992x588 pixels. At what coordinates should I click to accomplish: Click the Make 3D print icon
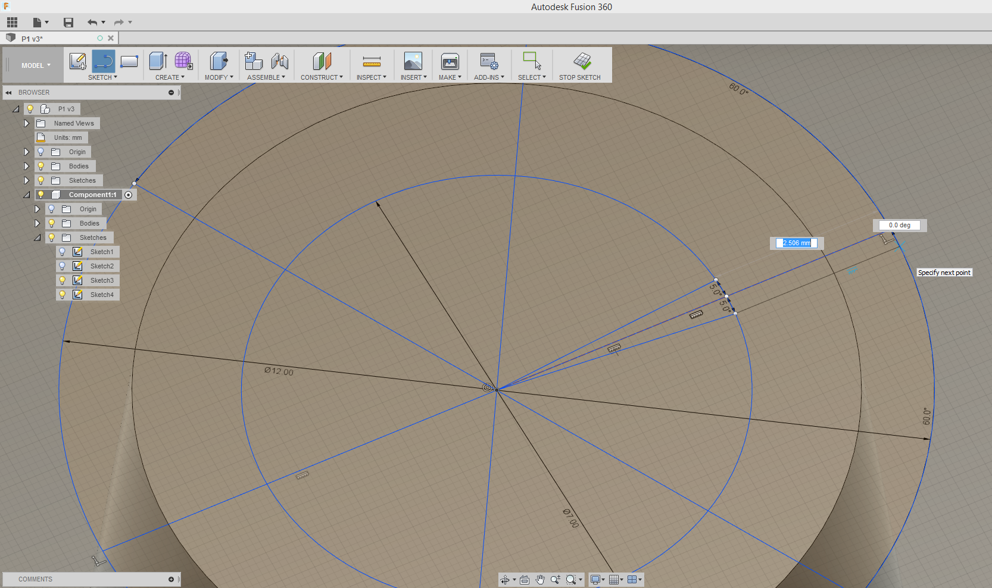coord(450,61)
